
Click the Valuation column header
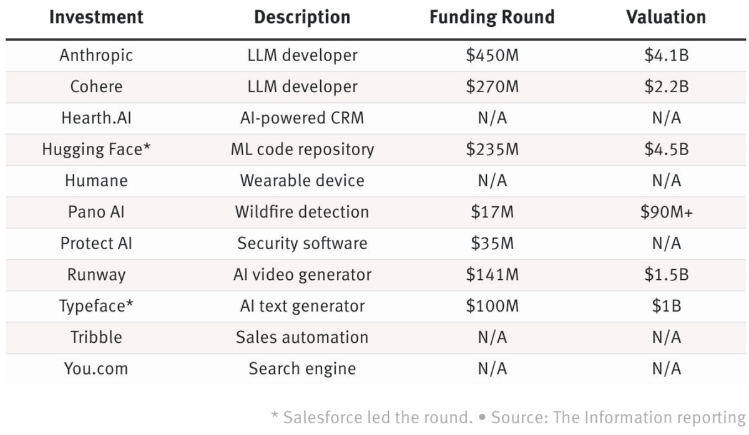(x=666, y=17)
